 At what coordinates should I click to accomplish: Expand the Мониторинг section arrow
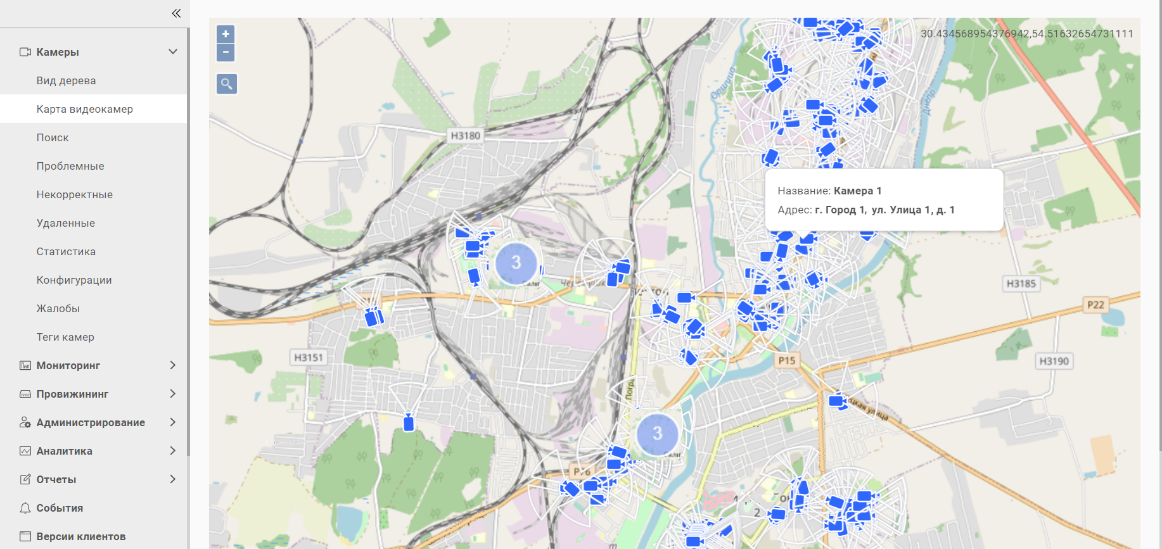173,365
